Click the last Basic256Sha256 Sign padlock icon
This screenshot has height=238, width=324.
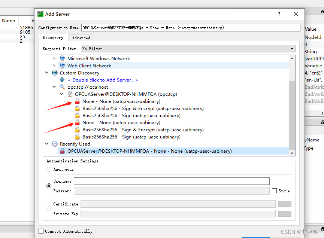click(x=77, y=137)
